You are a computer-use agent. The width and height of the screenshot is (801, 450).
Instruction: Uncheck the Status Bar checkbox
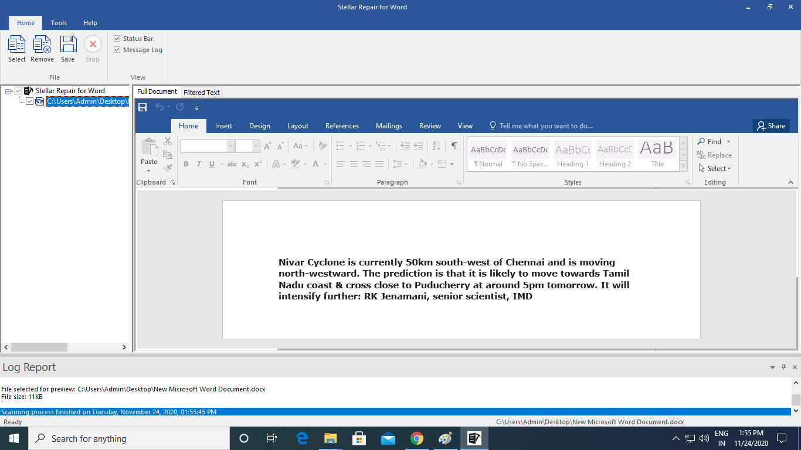117,39
